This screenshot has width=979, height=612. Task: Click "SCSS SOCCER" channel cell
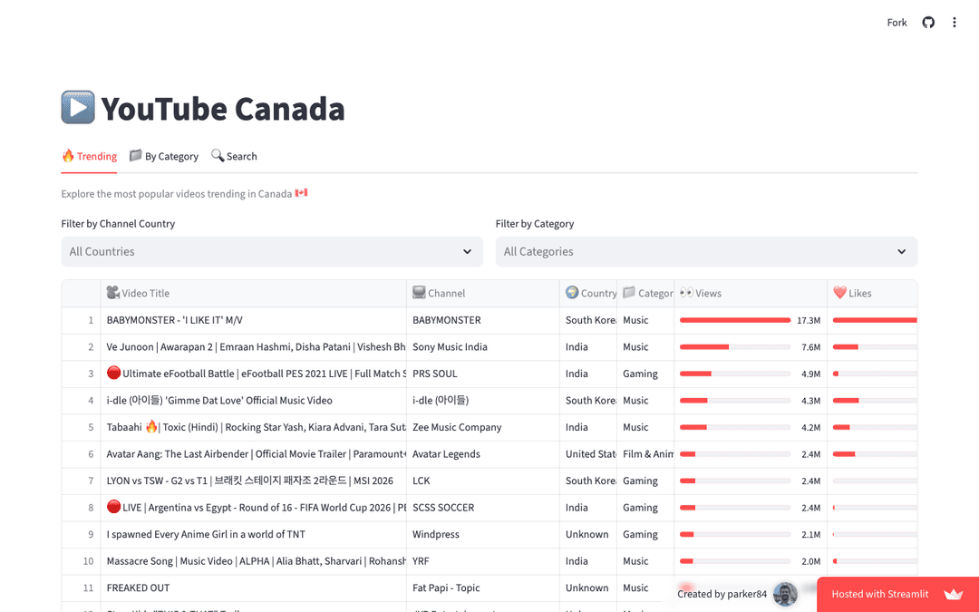point(482,507)
